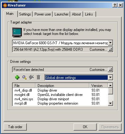Click the magnifying glass find icon
Viewport: 125px width, 134px height.
(x=24, y=77)
